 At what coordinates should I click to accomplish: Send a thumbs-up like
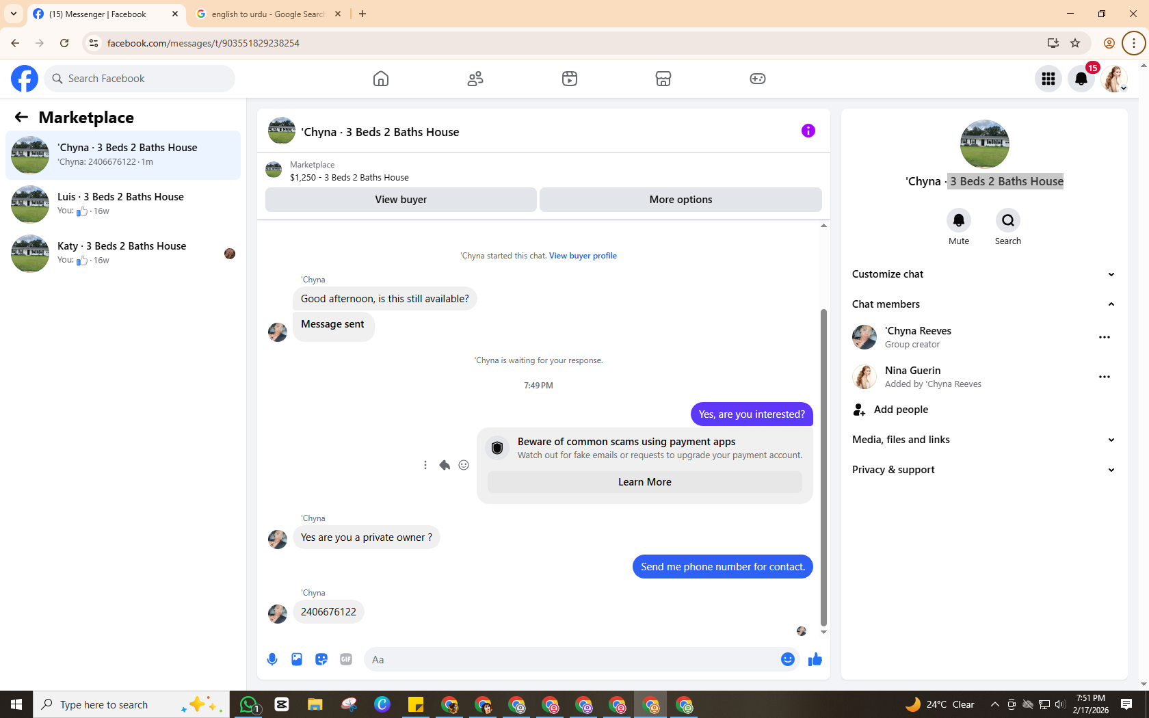(815, 659)
